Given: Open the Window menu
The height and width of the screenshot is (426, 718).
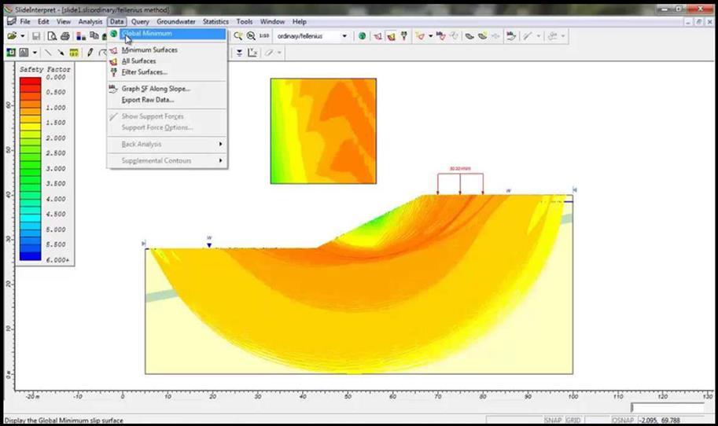Looking at the screenshot, I should tap(272, 21).
